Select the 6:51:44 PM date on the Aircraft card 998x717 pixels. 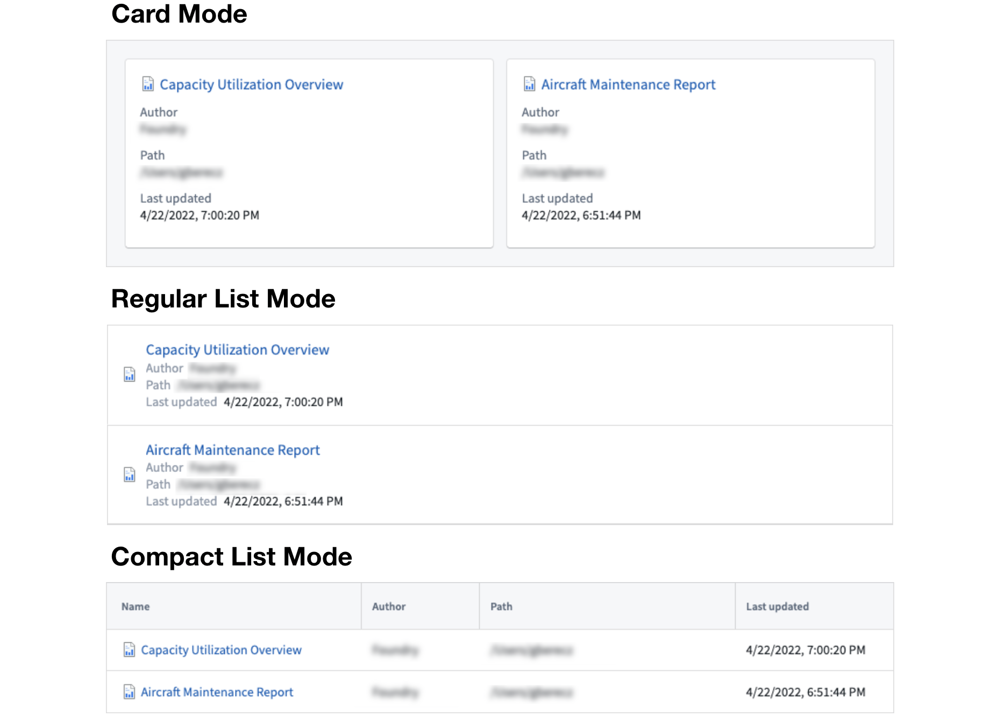(581, 215)
